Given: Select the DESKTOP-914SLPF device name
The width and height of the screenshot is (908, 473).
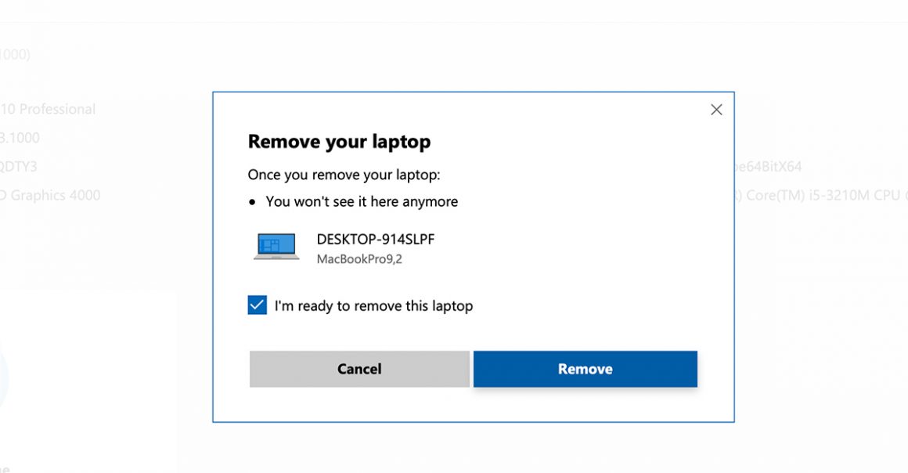Looking at the screenshot, I should pyautogui.click(x=375, y=240).
